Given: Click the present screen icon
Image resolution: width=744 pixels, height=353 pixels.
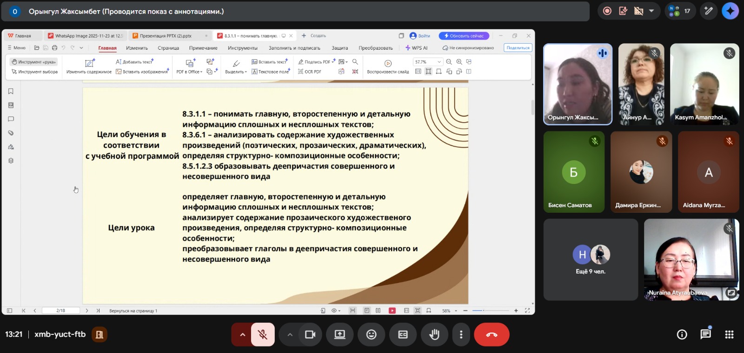Looking at the screenshot, I should (x=340, y=334).
